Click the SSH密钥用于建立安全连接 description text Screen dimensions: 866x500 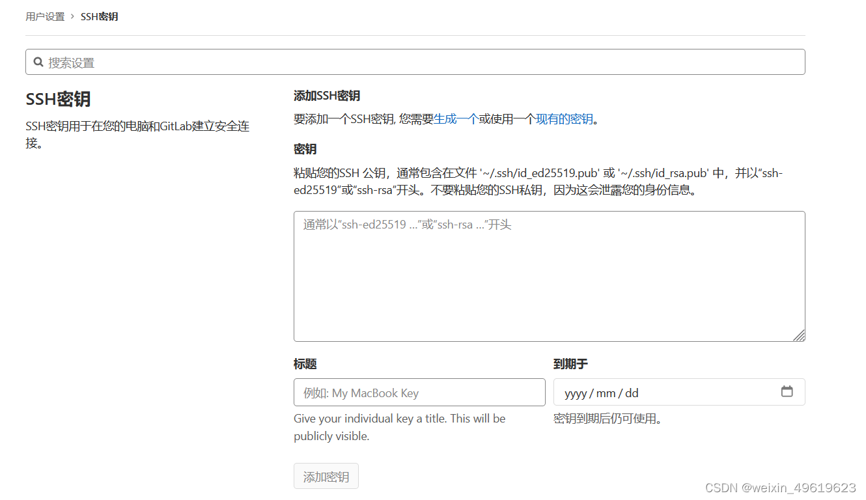(137, 134)
